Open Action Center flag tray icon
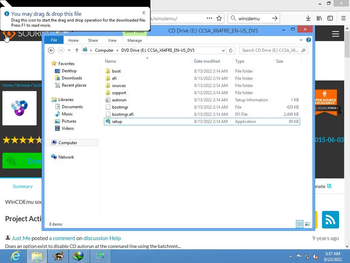This screenshot has height=263, width=350. 299,256
